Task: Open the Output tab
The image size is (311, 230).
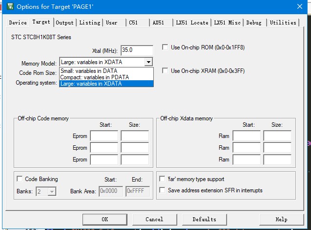Action: coord(64,23)
